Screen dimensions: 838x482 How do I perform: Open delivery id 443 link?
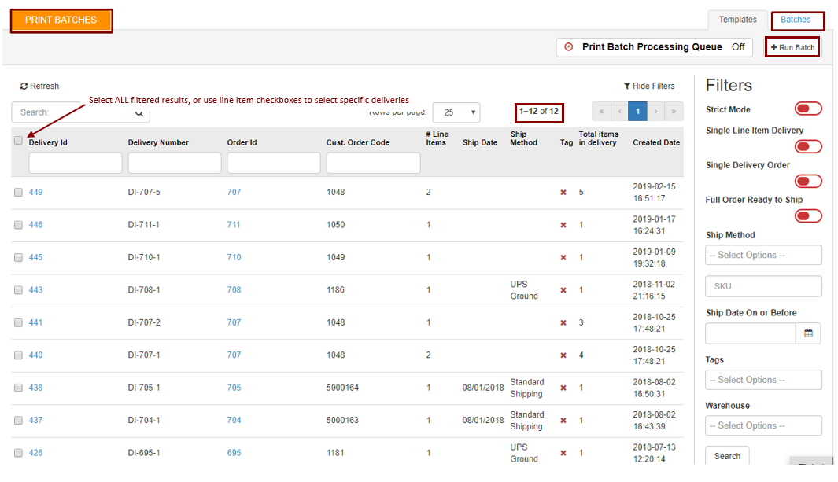coord(36,290)
